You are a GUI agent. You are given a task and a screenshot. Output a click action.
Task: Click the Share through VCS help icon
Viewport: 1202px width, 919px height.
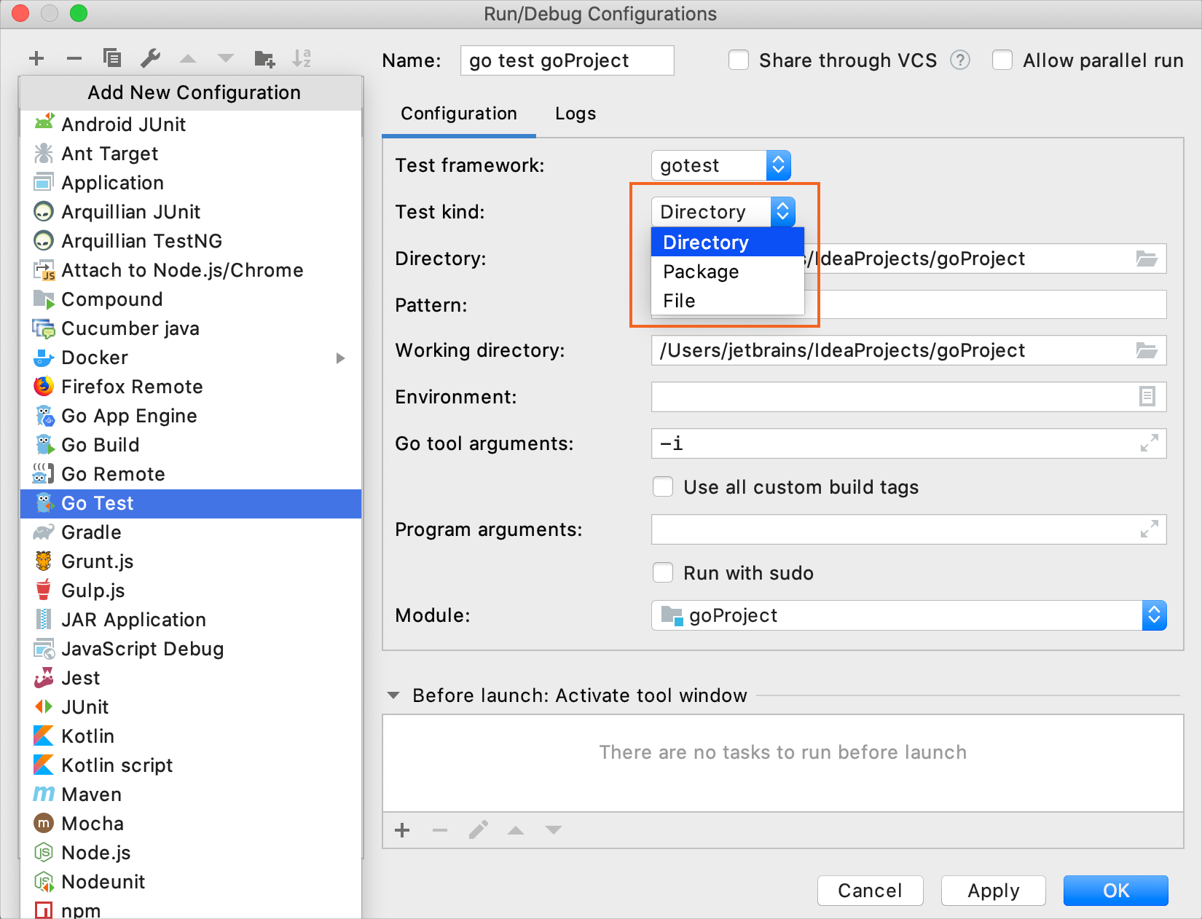pos(960,60)
